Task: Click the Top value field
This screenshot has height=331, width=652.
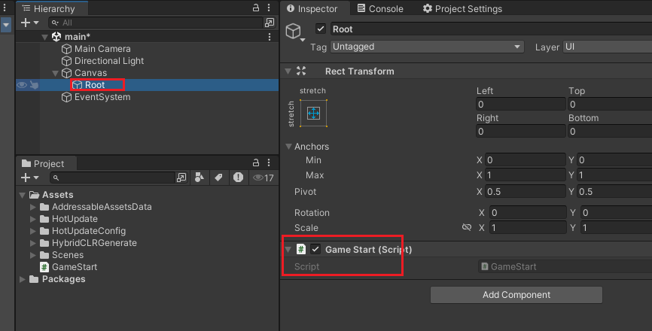Action: coord(610,104)
